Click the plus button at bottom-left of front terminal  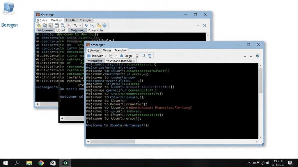pos(88,141)
